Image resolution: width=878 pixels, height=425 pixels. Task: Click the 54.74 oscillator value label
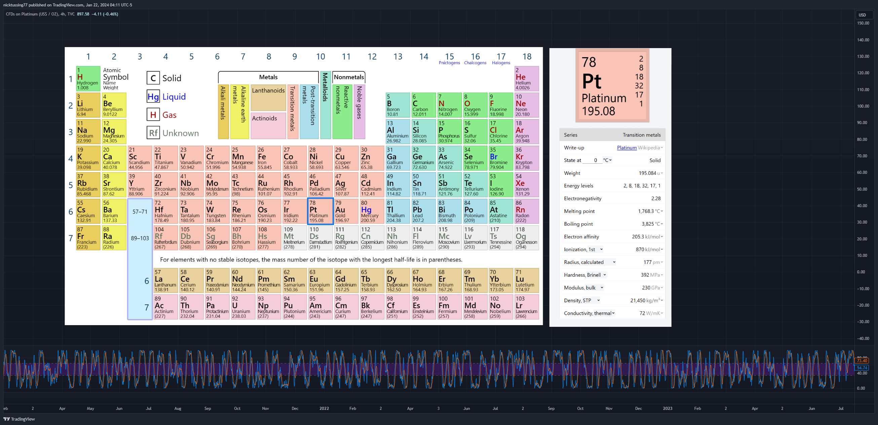pos(862,368)
